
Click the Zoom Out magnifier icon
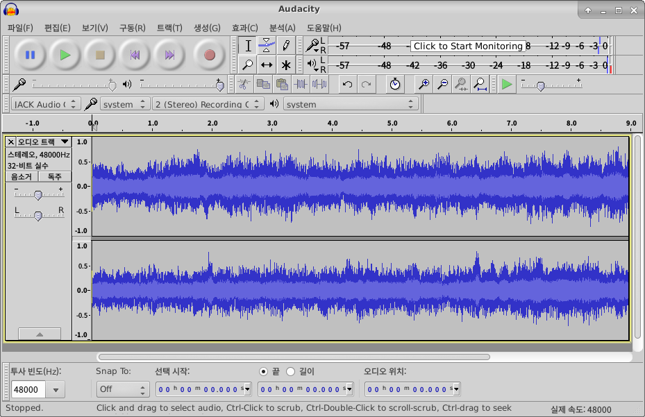(x=443, y=85)
